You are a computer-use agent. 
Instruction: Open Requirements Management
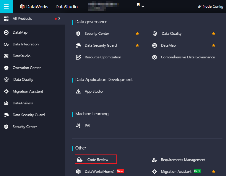click(183, 159)
